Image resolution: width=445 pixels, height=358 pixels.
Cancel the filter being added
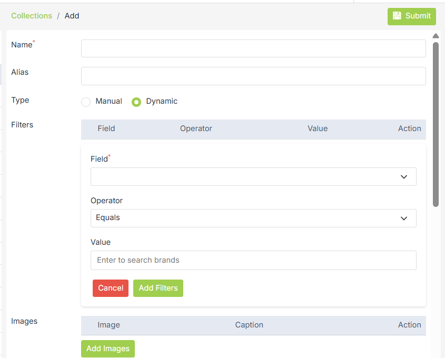coord(110,288)
